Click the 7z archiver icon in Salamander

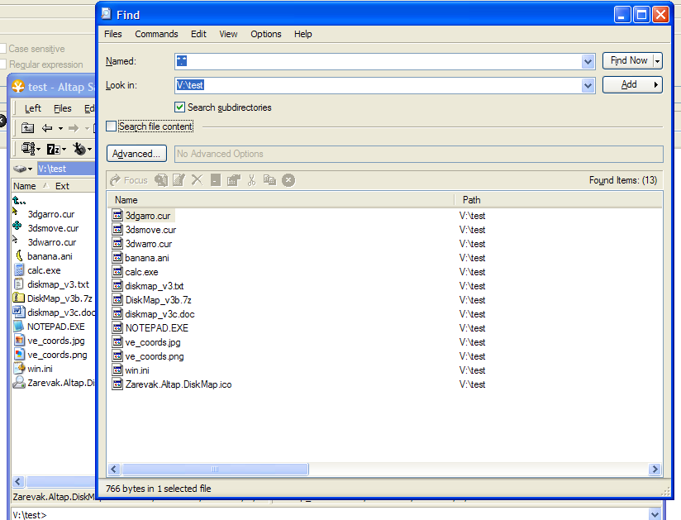pyautogui.click(x=53, y=150)
